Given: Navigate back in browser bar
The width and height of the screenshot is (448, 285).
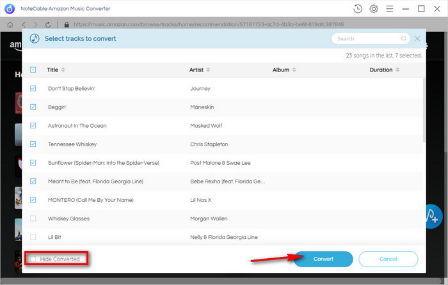Looking at the screenshot, I should [x=24, y=25].
